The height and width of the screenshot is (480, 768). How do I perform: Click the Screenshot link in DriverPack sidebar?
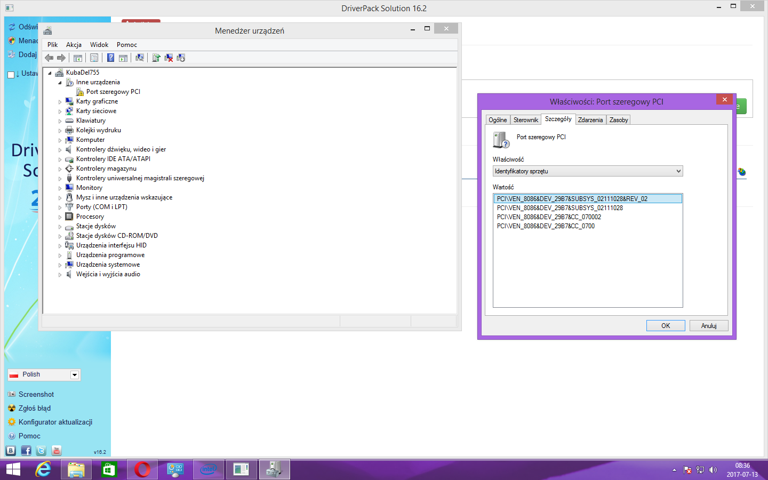click(36, 394)
